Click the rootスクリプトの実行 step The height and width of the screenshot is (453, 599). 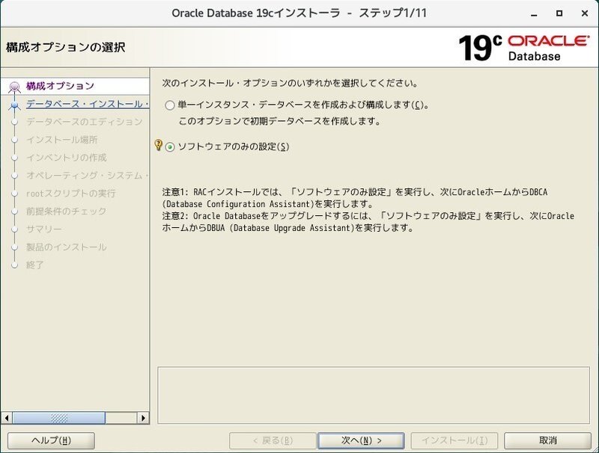pyautogui.click(x=70, y=194)
